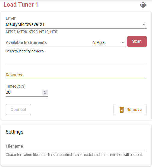Click the Settings section heading
This screenshot has width=152, height=167.
pos(14,132)
